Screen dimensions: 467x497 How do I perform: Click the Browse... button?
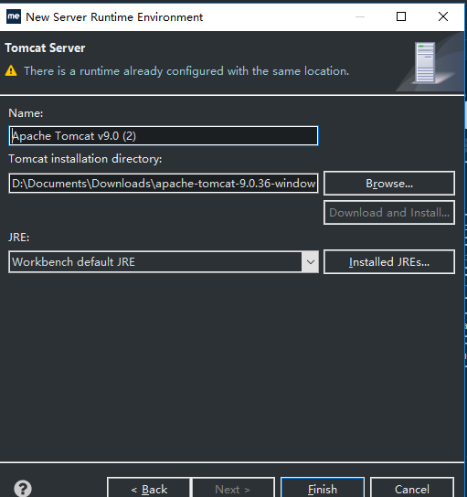[x=389, y=184]
